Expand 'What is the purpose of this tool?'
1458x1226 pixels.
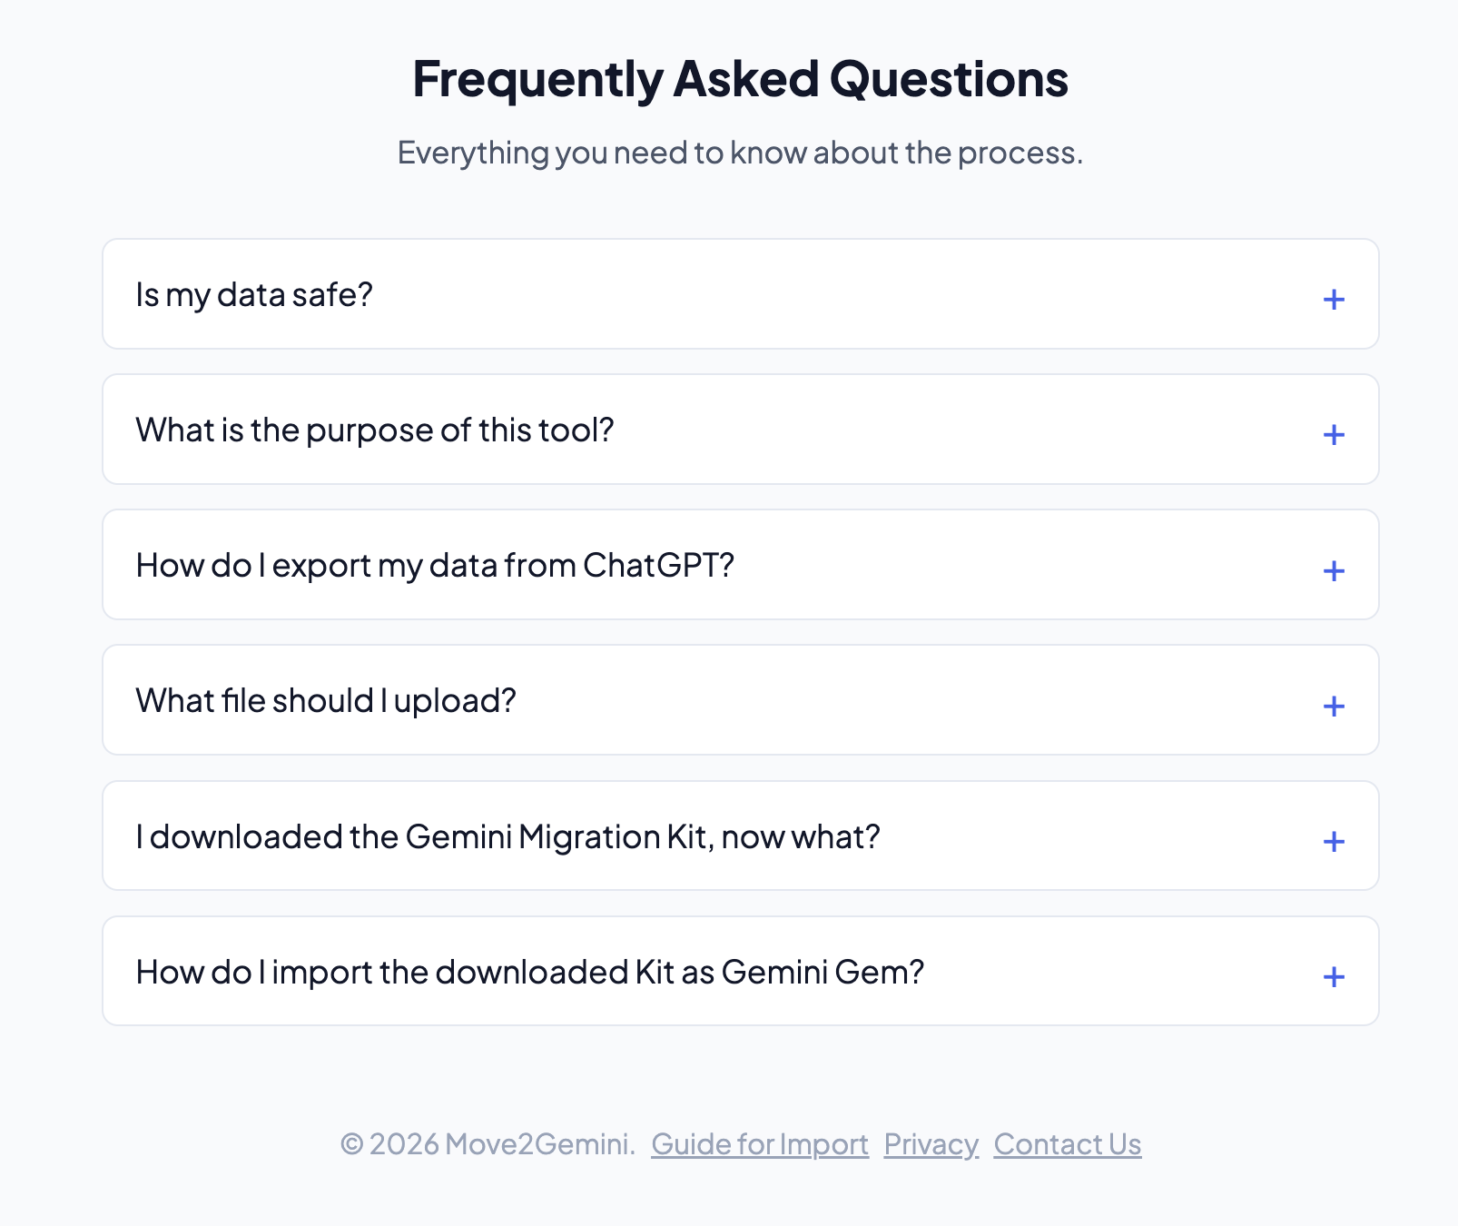[375, 430]
